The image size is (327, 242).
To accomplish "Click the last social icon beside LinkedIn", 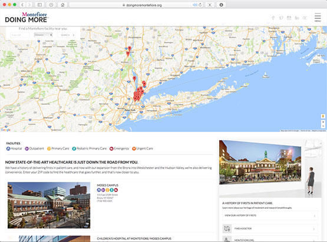I will point(305,18).
